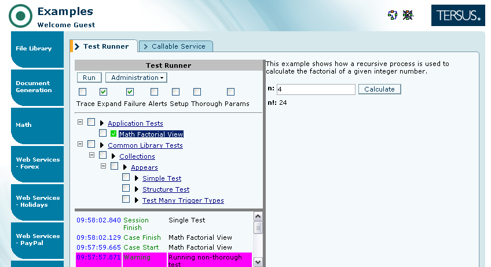Click the n input field
491x267 pixels.
316,89
